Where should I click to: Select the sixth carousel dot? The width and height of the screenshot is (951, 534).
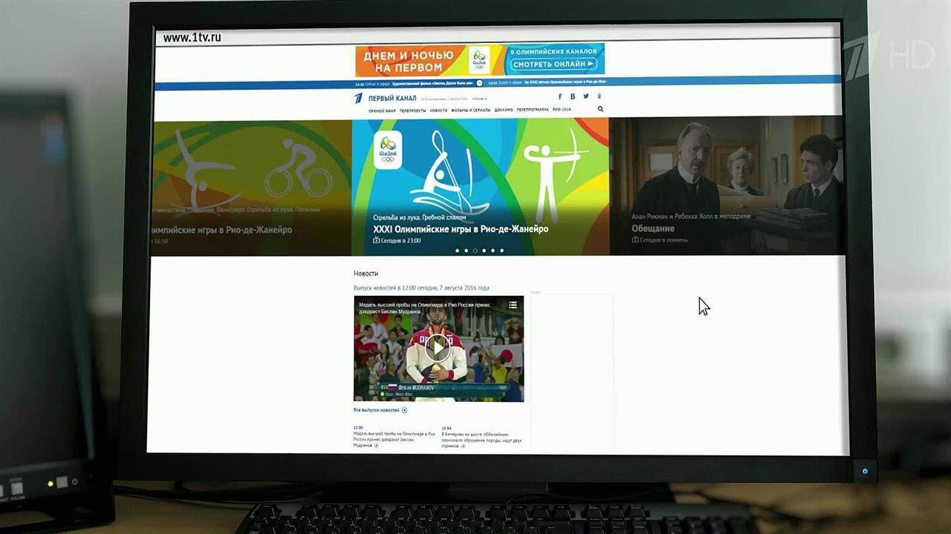(502, 251)
